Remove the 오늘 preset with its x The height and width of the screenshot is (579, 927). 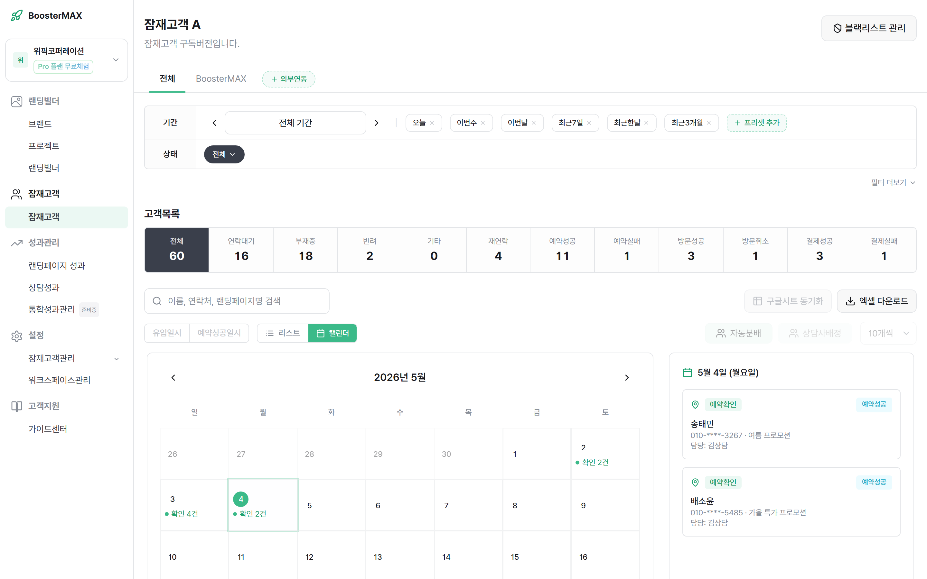pyautogui.click(x=432, y=123)
